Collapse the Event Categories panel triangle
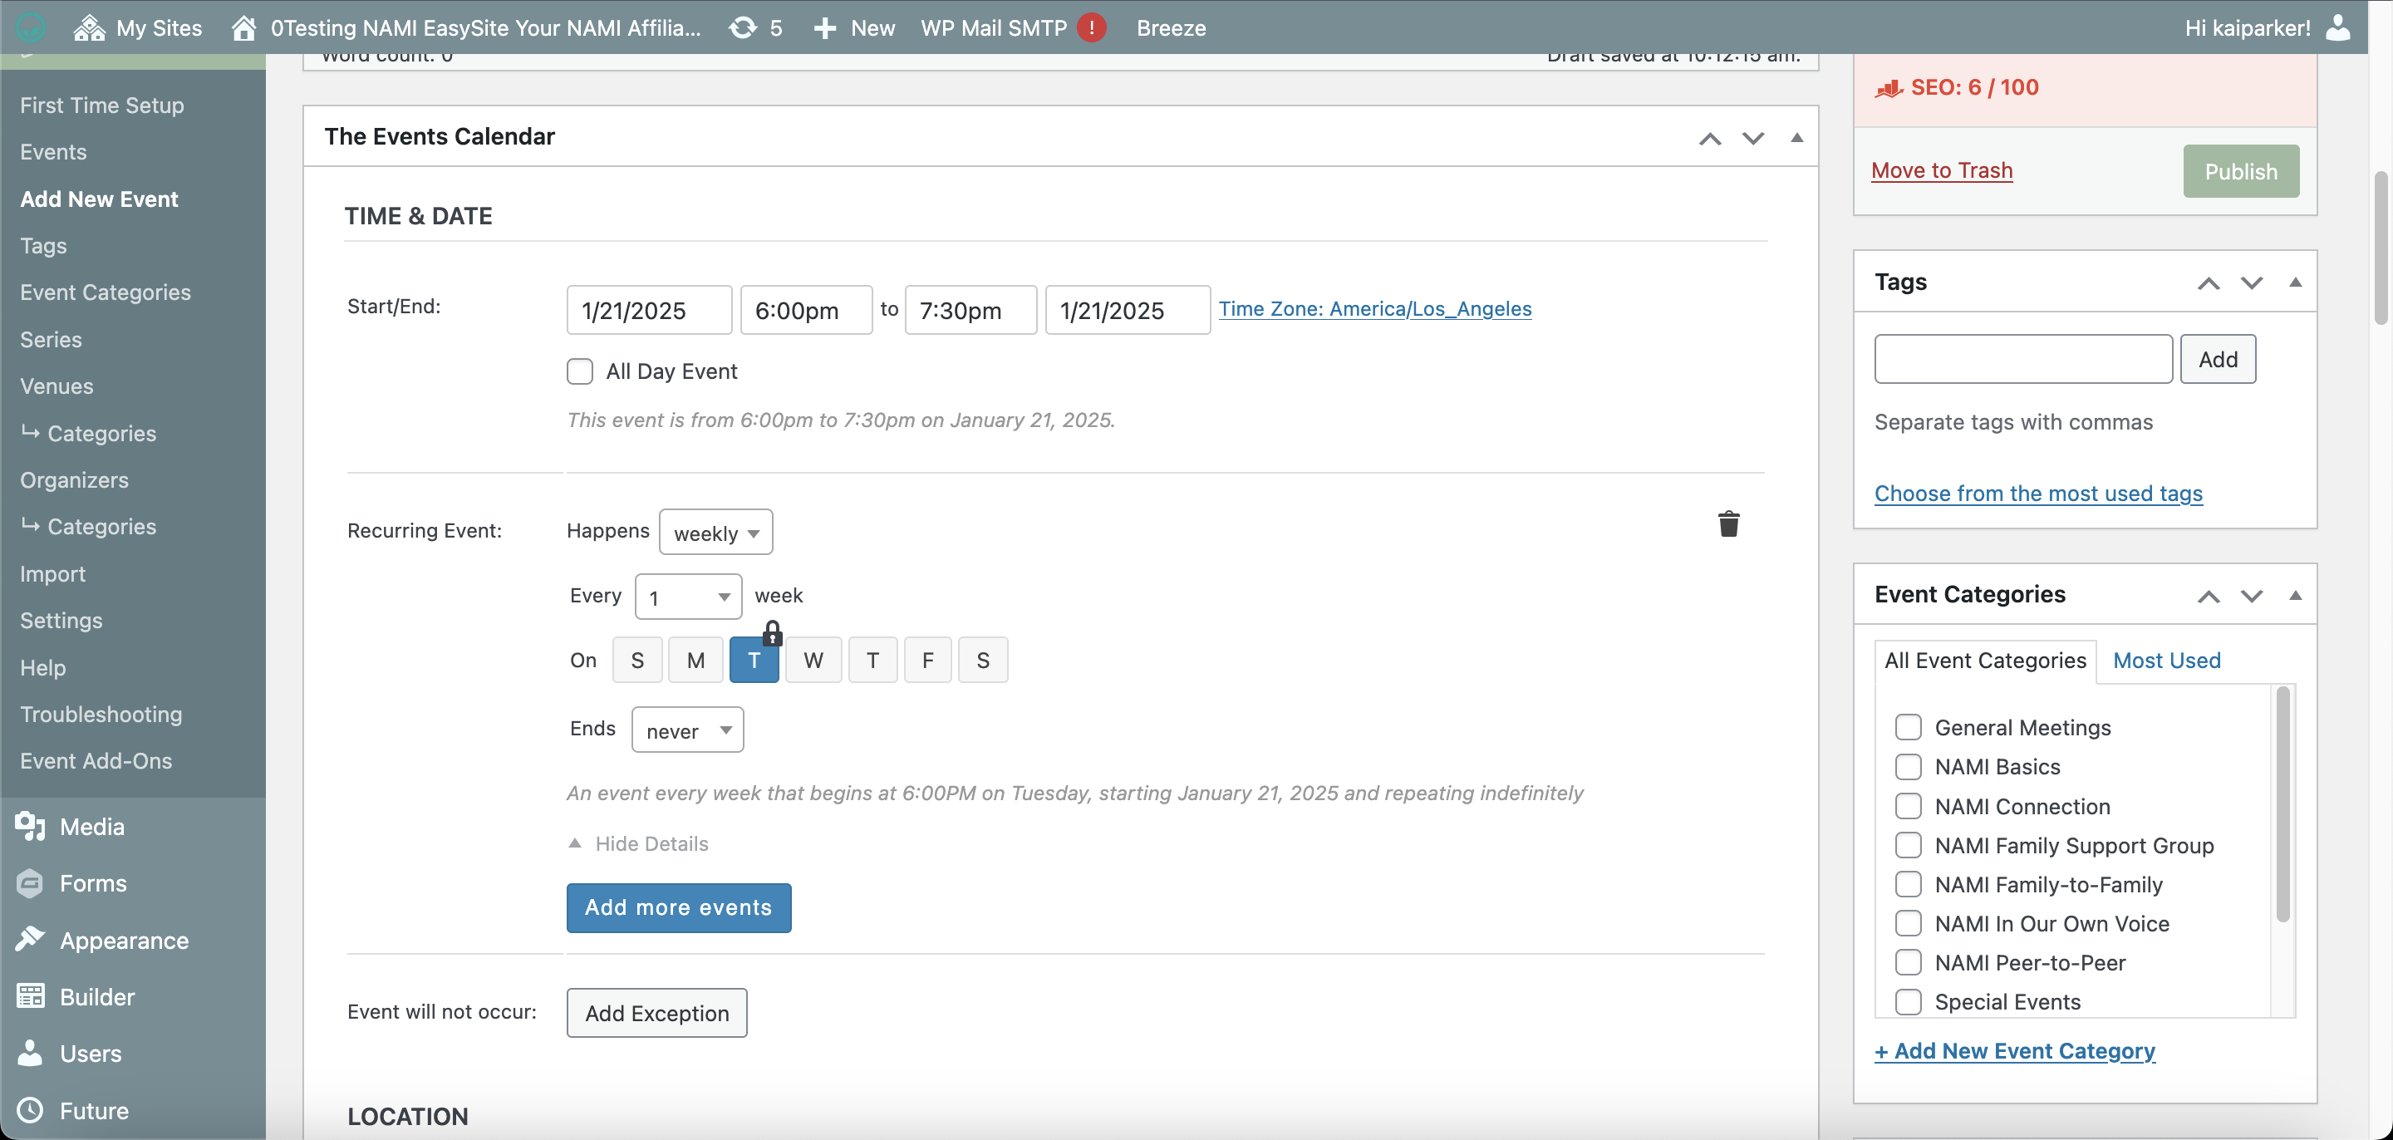 tap(2294, 596)
